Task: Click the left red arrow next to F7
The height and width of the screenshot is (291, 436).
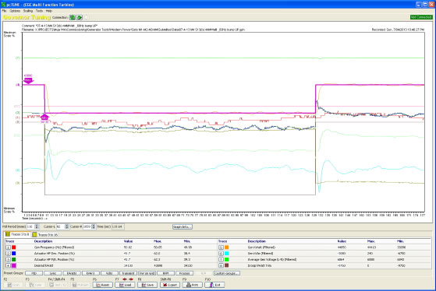Action: 125,279
